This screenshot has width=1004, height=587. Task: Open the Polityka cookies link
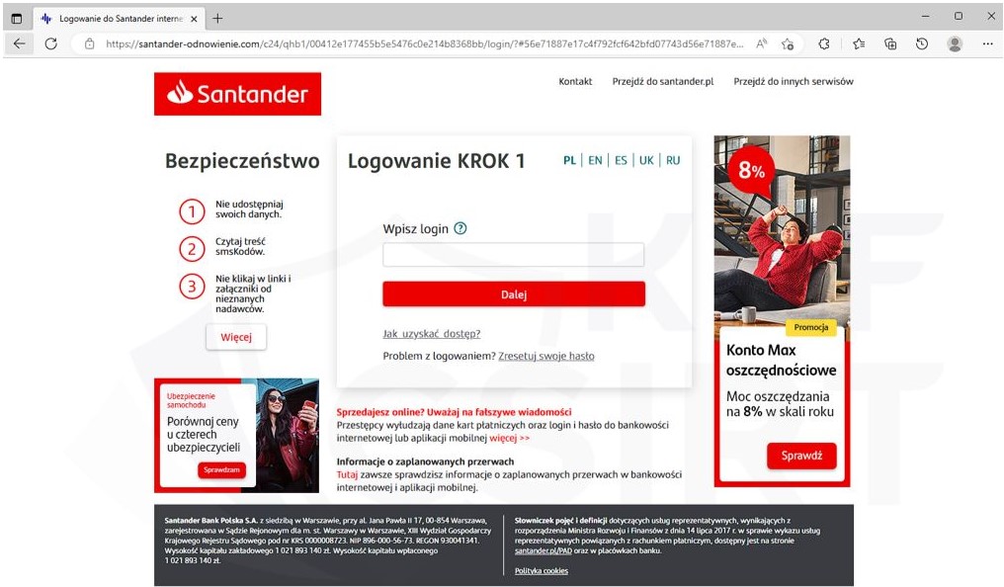pos(542,571)
